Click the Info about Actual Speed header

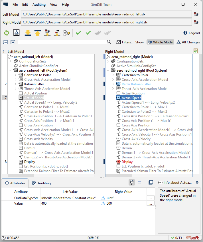coord(175,183)
